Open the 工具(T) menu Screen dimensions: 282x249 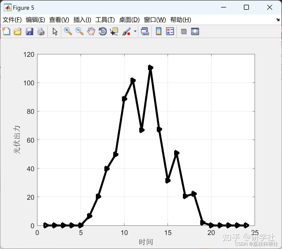pos(105,20)
